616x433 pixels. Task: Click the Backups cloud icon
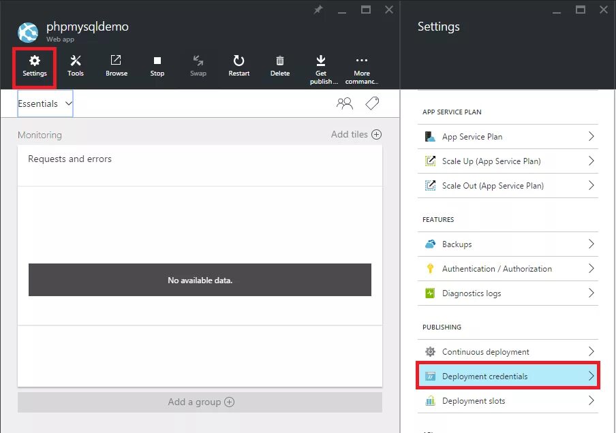[430, 244]
